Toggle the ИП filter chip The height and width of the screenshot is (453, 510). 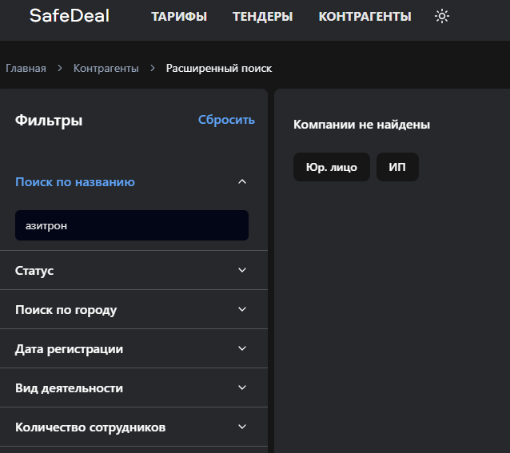[397, 167]
